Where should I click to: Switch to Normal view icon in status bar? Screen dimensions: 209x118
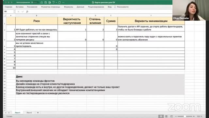click(161, 116)
